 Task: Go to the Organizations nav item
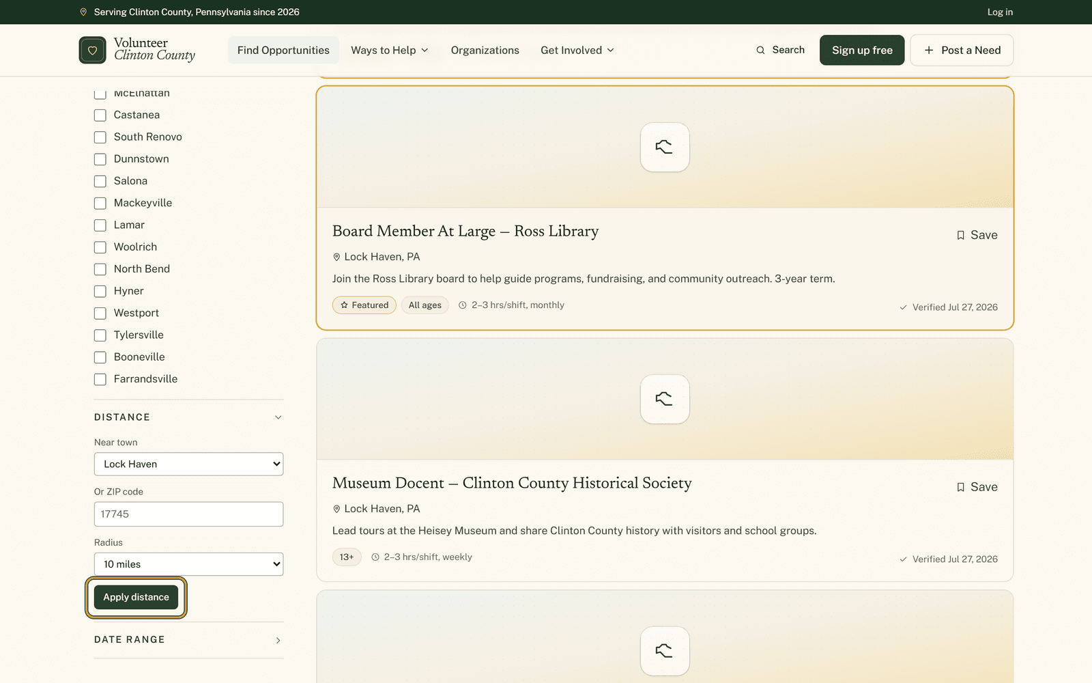485,50
